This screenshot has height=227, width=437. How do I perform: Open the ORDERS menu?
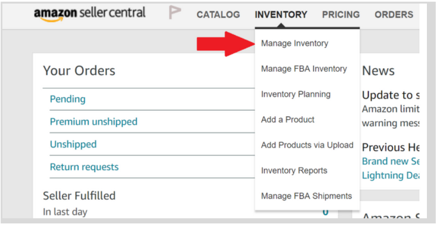coord(394,14)
